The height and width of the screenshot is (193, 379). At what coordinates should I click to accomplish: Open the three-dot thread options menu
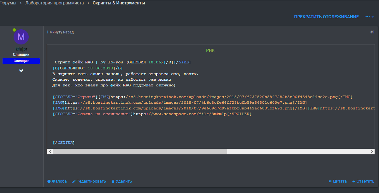369,17
